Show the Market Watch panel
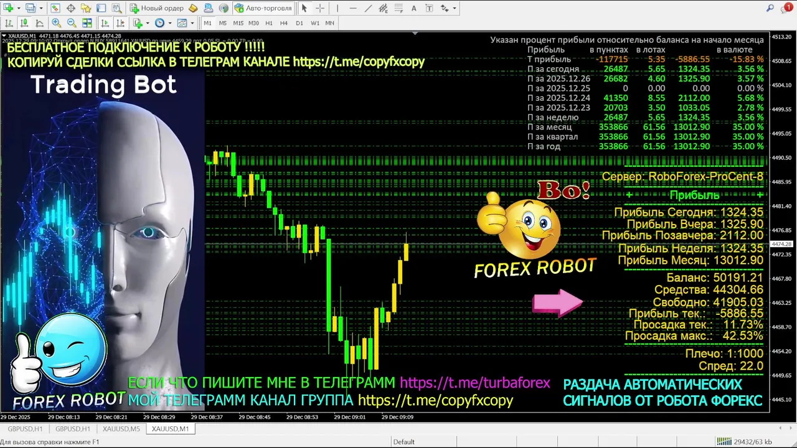This screenshot has width=797, height=448. point(55,8)
